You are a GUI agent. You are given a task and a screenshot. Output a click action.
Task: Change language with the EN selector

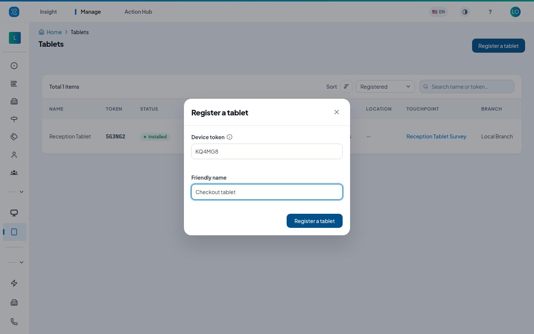pos(438,12)
